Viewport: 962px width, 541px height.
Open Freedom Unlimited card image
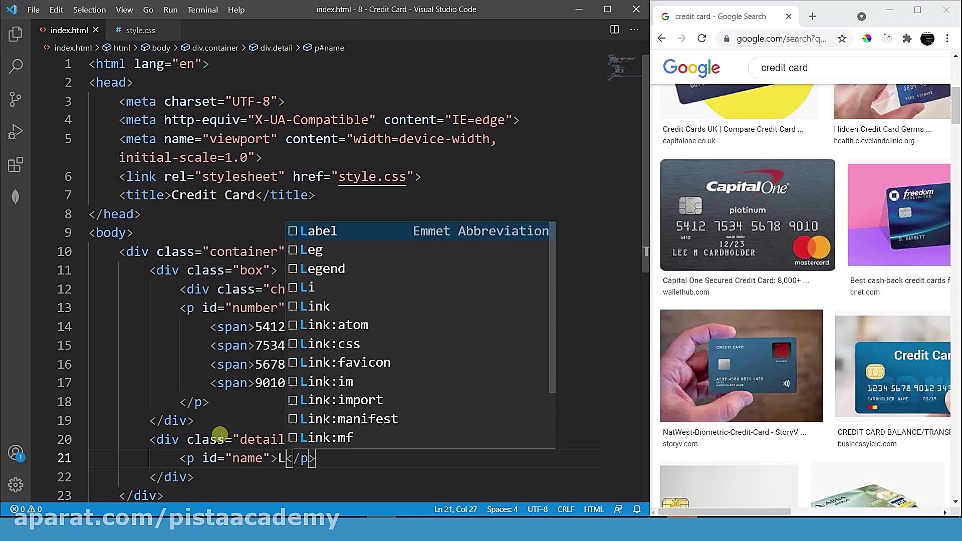pyautogui.click(x=899, y=215)
